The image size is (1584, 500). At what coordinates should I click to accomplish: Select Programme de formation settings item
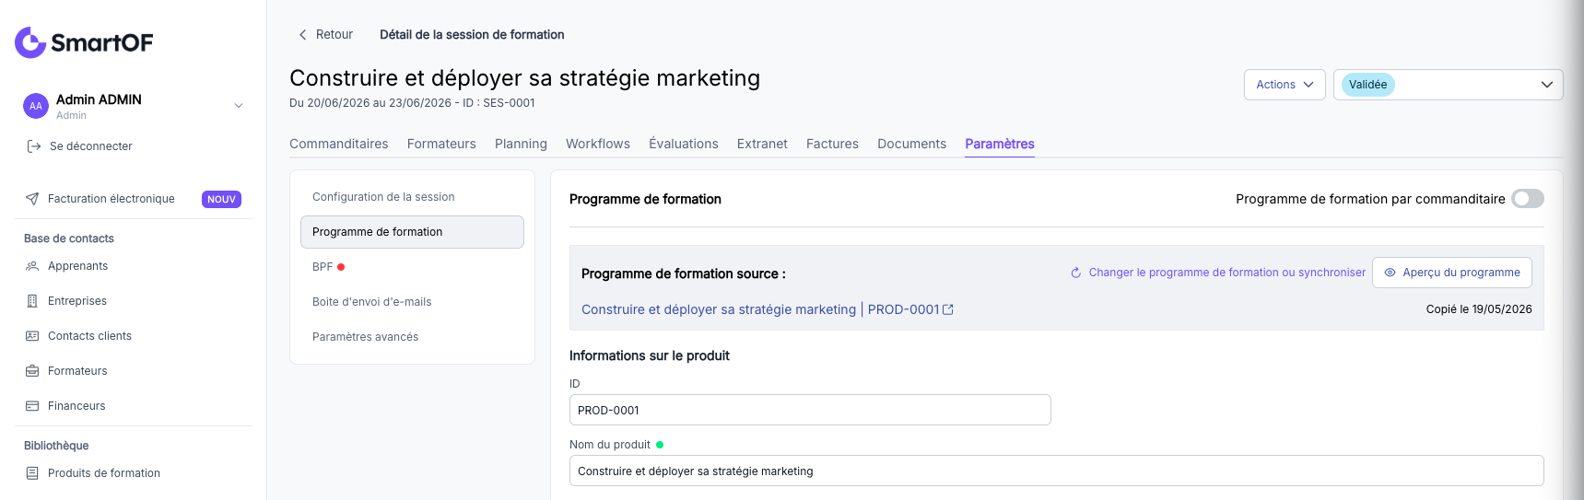412,232
